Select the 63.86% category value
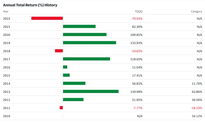Image resolution: width=205 pixels, height=123 pixels. coord(196,91)
